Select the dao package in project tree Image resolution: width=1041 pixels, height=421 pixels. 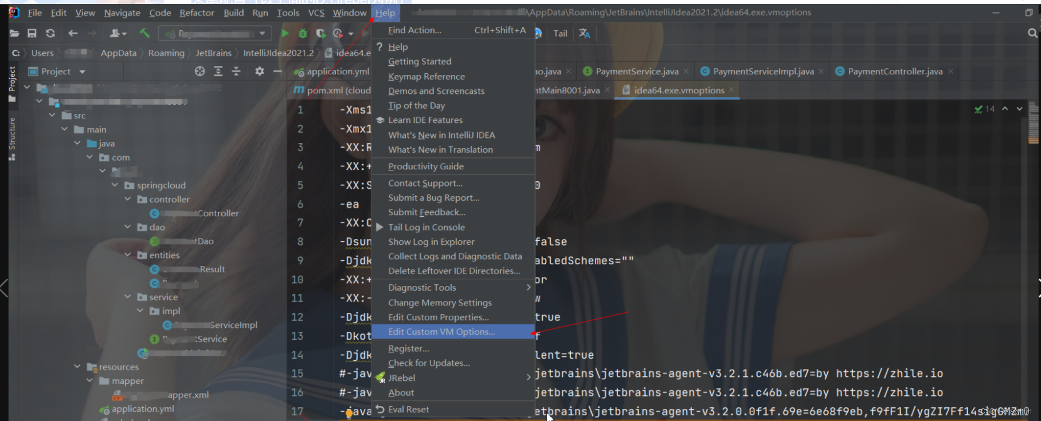[x=157, y=227]
